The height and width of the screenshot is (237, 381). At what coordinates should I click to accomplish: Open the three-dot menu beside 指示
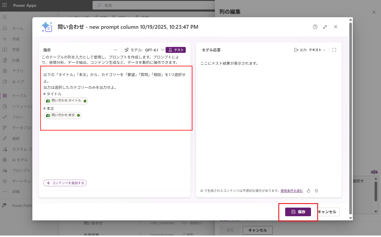115,50
